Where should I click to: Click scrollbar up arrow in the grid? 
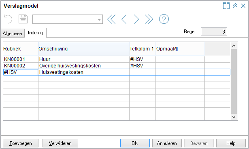234,46
